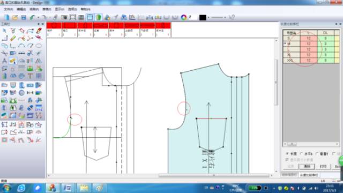This screenshot has width=343, height=193.
Task: Select the third radio option below size table
Action: 317,154
